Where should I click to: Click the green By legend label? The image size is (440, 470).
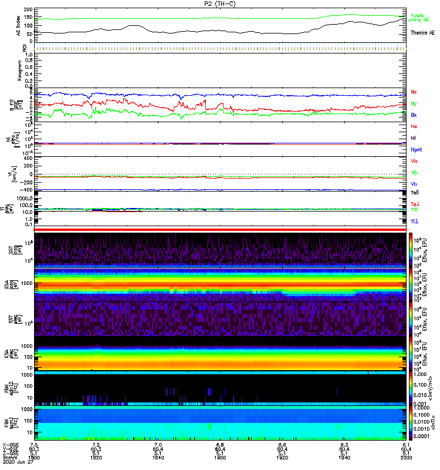414,103
